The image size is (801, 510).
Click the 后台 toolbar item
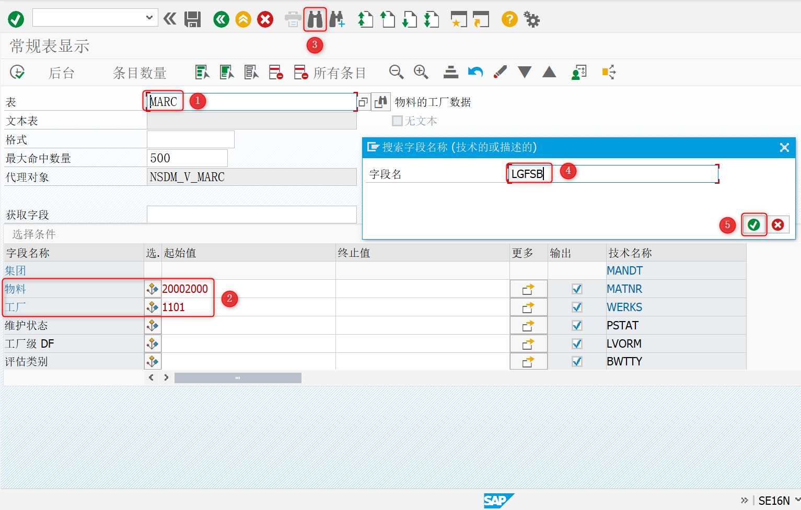pyautogui.click(x=61, y=73)
